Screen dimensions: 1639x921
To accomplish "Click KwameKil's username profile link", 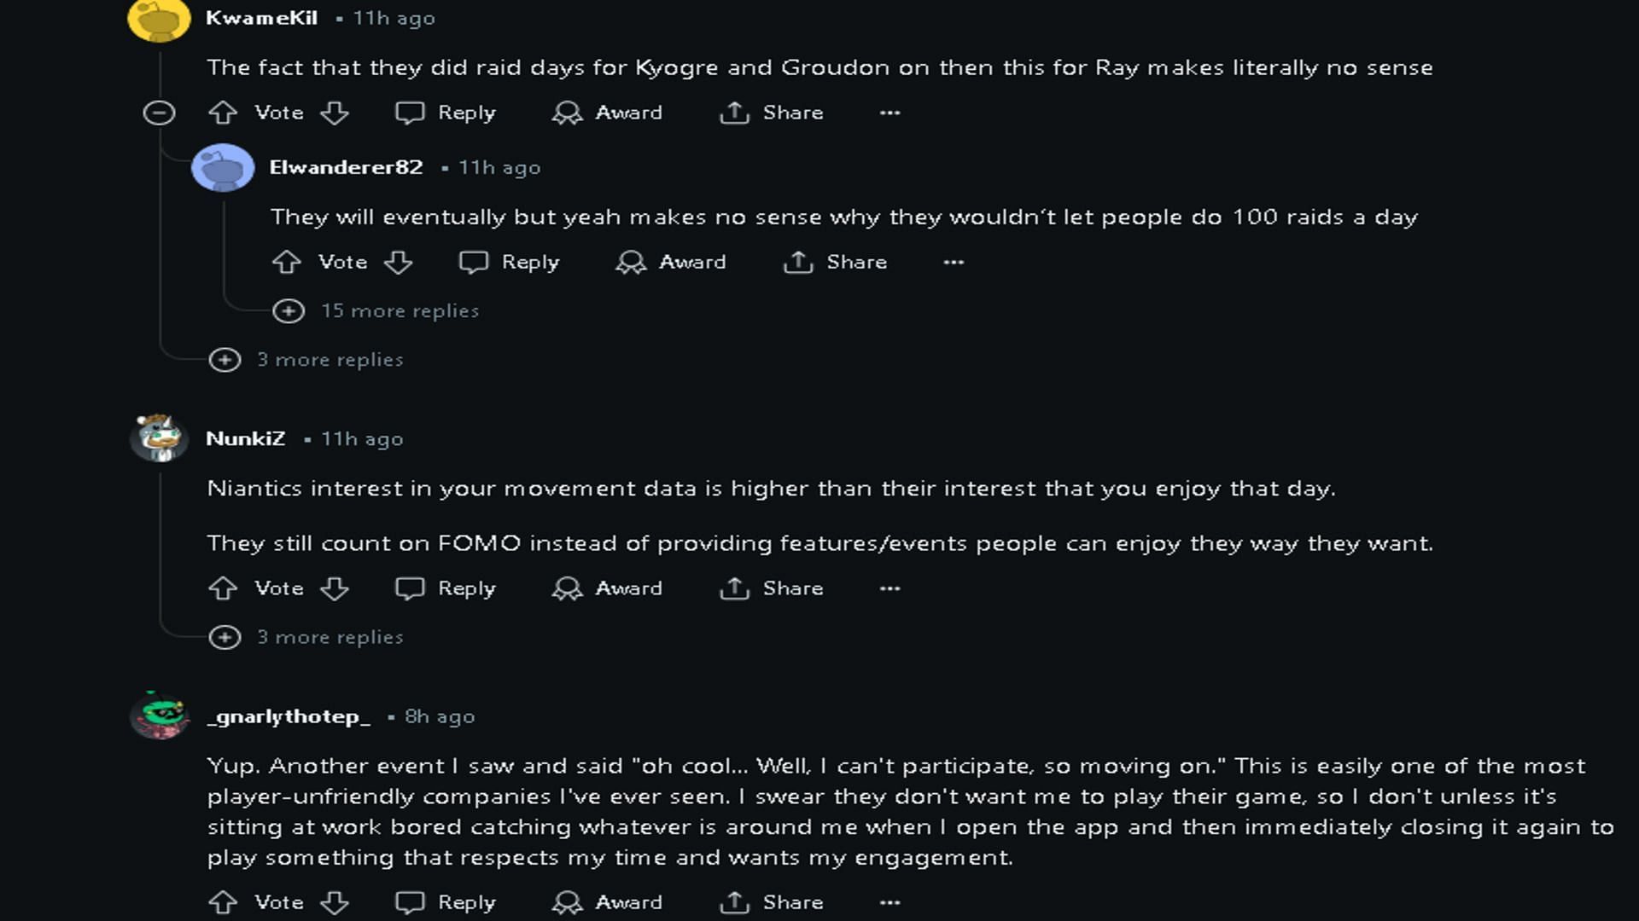I will pos(261,17).
